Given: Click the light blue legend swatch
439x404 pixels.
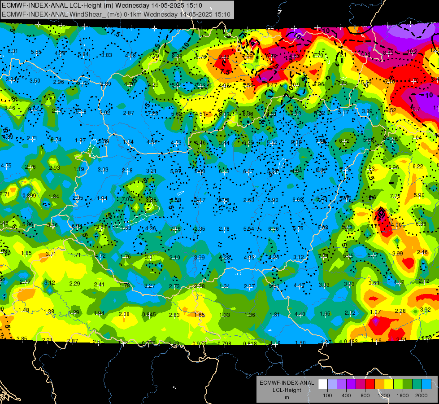Looking at the screenshot, I should click(426, 384).
